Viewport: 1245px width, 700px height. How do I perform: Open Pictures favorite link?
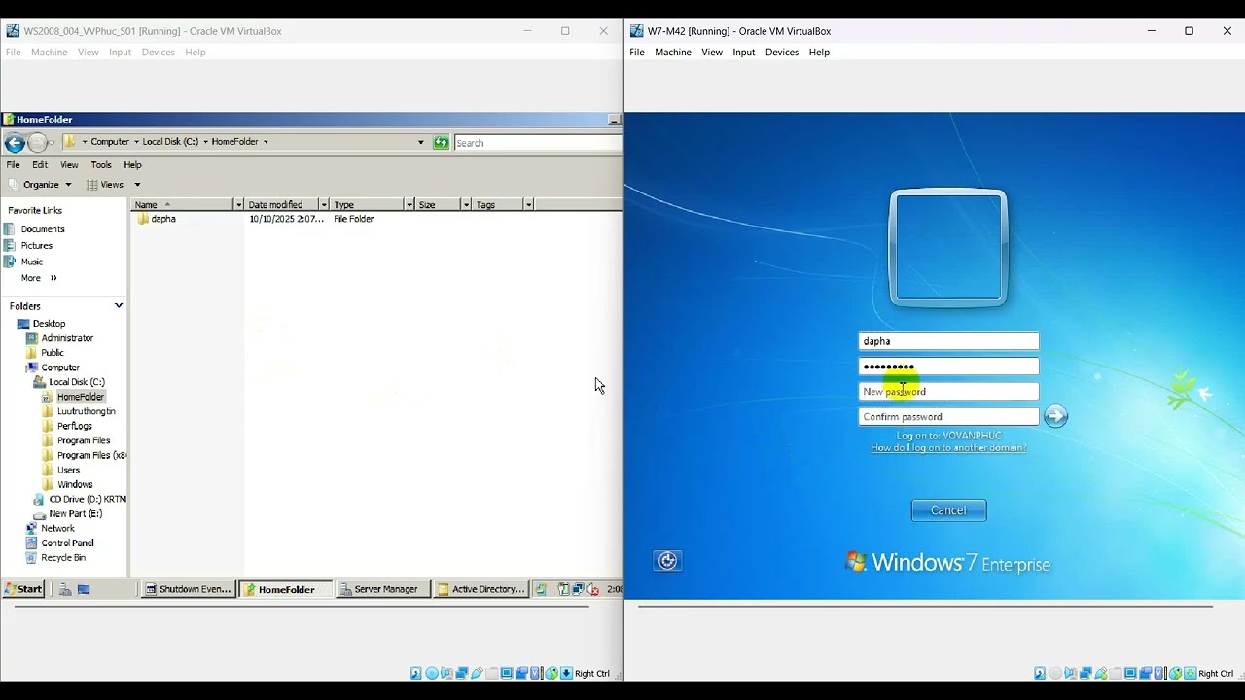tap(37, 246)
